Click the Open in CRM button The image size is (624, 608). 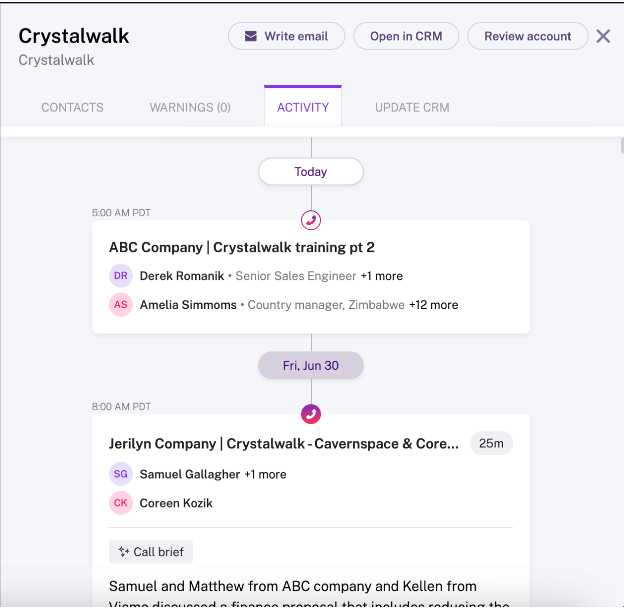(406, 36)
